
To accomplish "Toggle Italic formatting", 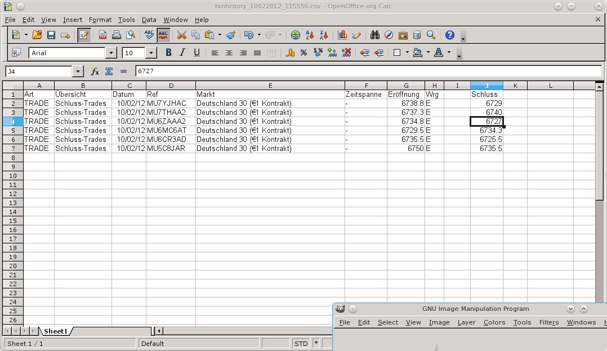I will 182,53.
